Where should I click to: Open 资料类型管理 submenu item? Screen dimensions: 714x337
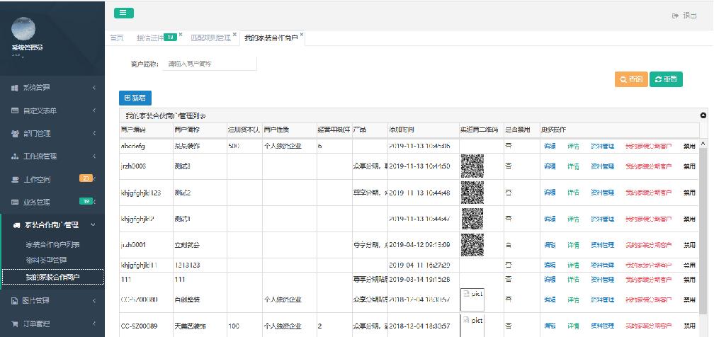pos(46,260)
